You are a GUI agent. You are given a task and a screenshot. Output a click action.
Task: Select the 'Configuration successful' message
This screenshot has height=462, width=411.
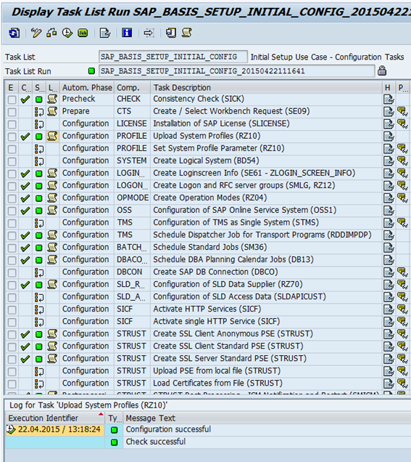coord(168,429)
